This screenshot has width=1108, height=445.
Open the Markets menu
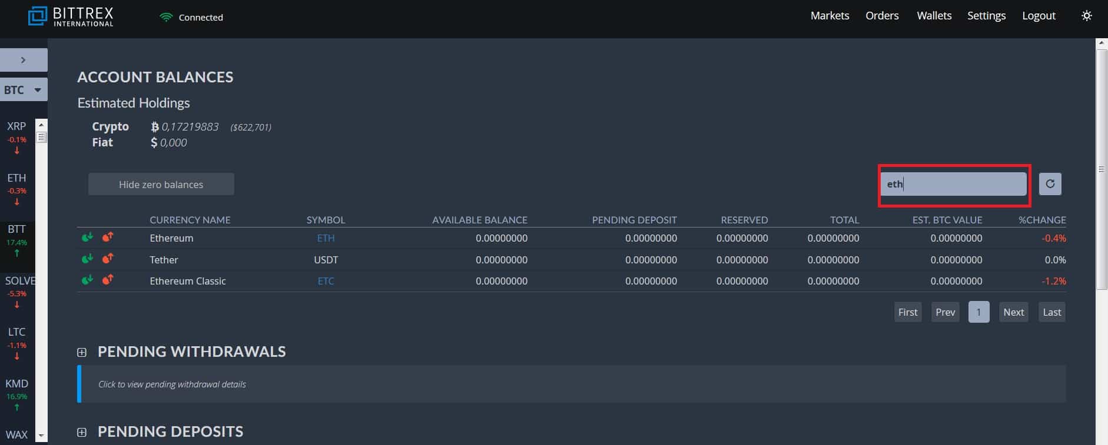point(830,16)
